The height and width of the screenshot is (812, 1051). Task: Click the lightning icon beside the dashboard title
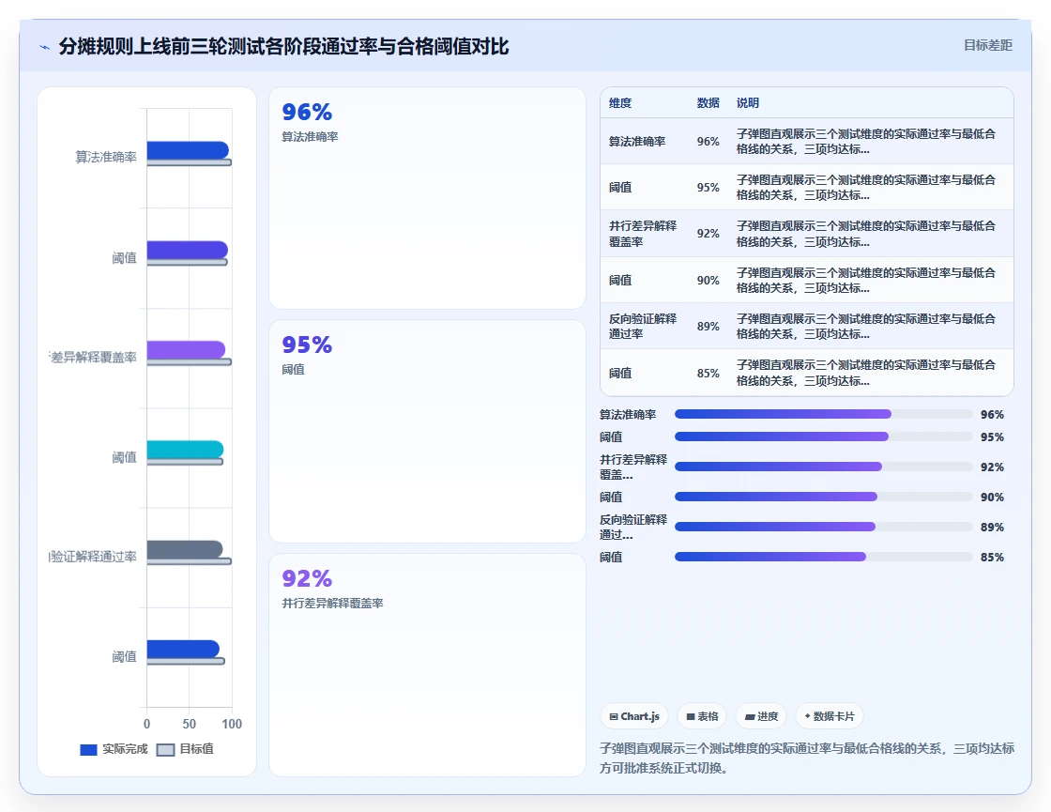tap(45, 47)
